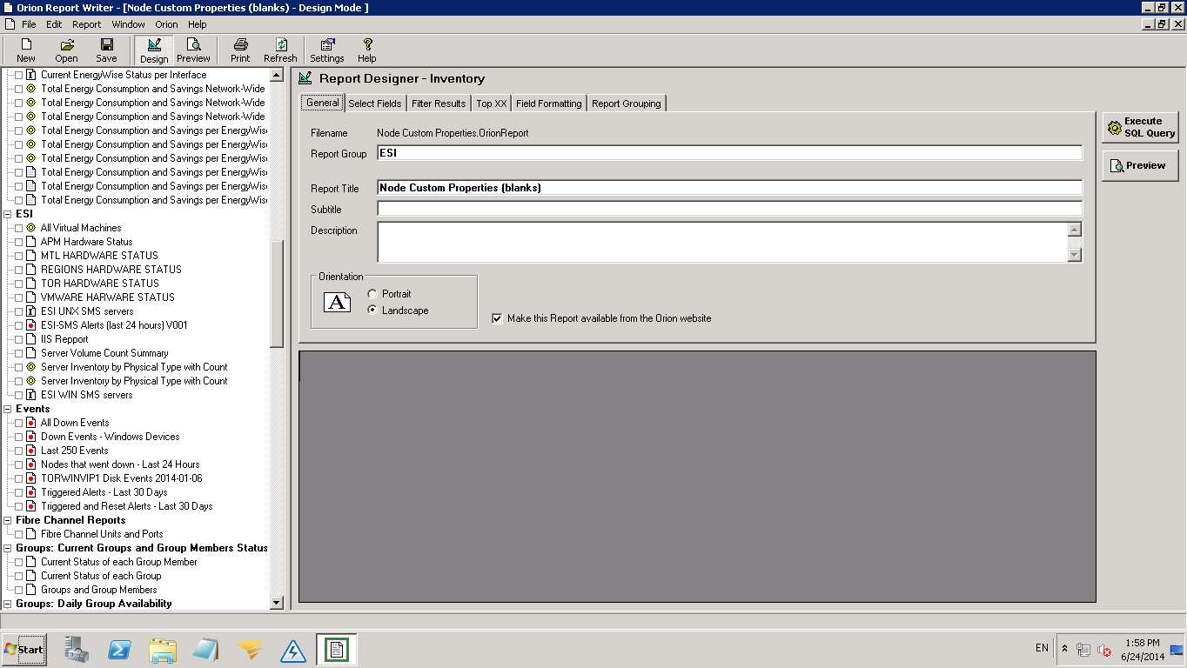Check the box for All Virtual Machines
1187x668 pixels.
click(x=18, y=228)
